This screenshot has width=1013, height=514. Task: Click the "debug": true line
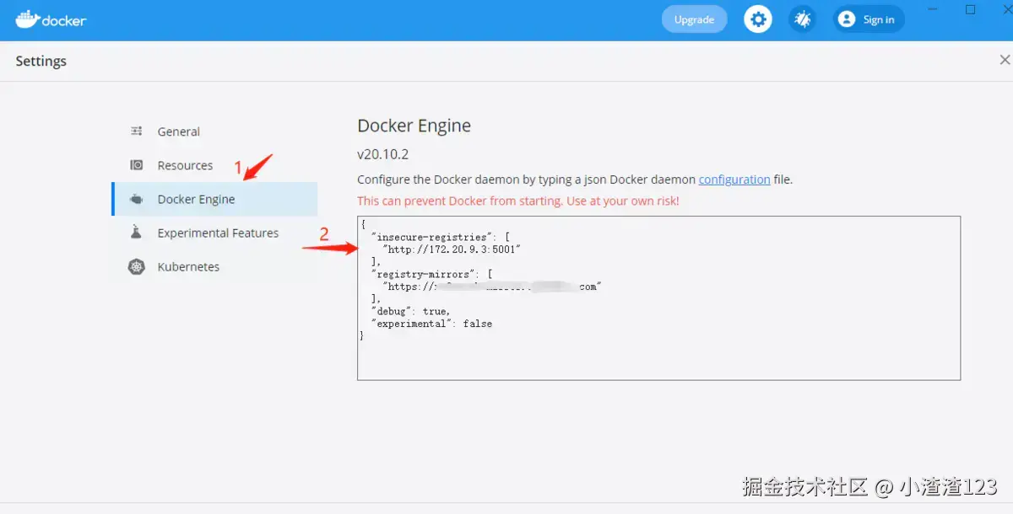(x=411, y=311)
